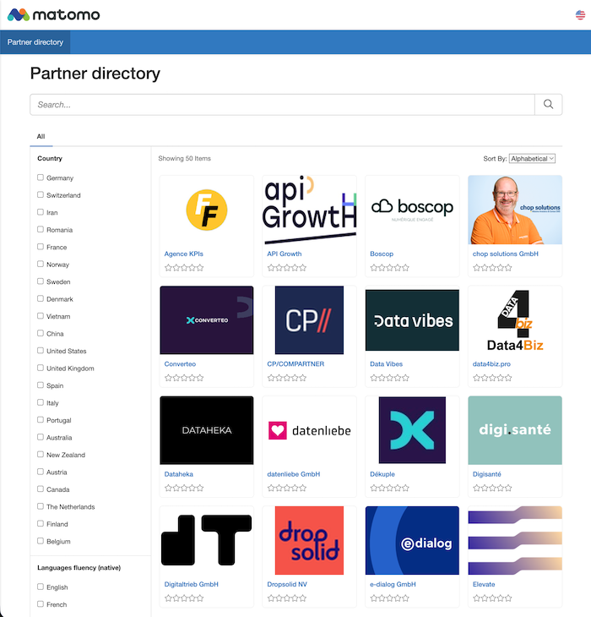
Task: Toggle the English language fluency checkbox
Action: pyautogui.click(x=41, y=587)
